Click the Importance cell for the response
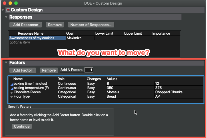 (166, 38)
